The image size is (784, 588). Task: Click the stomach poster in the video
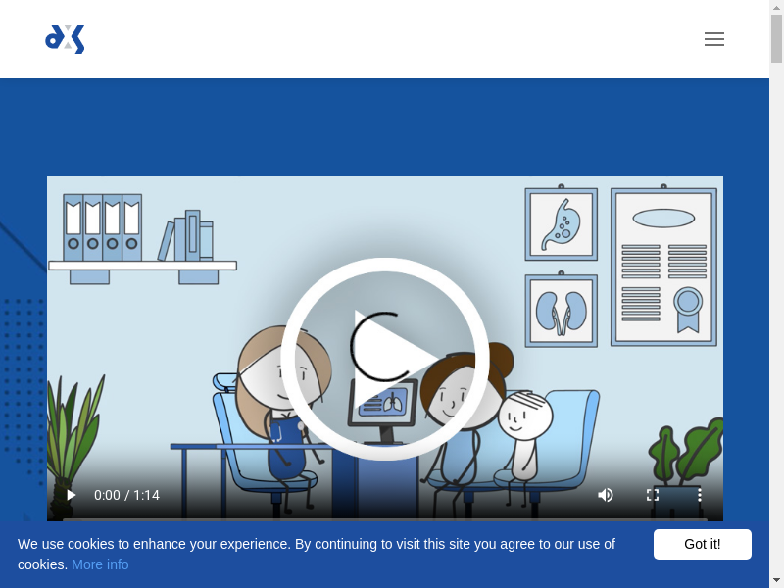[561, 224]
